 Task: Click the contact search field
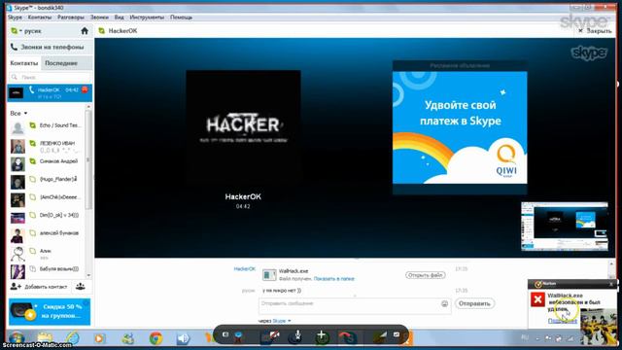(x=50, y=77)
